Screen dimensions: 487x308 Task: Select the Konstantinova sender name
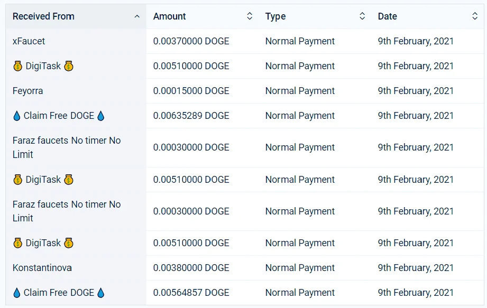pos(42,268)
